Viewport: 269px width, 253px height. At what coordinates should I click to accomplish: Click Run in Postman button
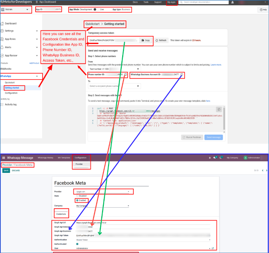coord(192,137)
